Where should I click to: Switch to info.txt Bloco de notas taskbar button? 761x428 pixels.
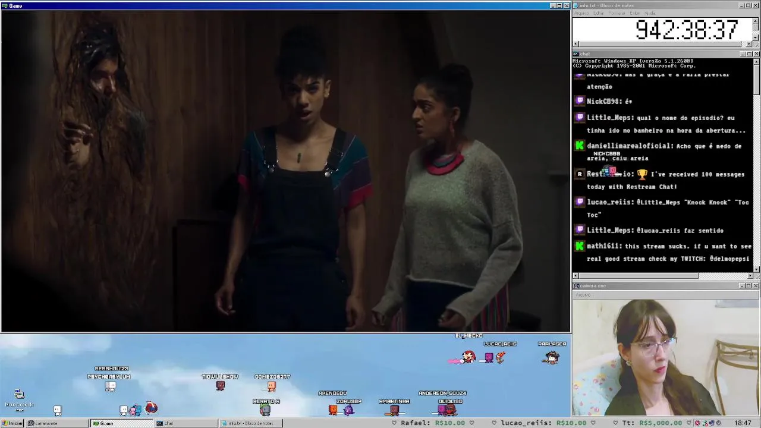[250, 423]
